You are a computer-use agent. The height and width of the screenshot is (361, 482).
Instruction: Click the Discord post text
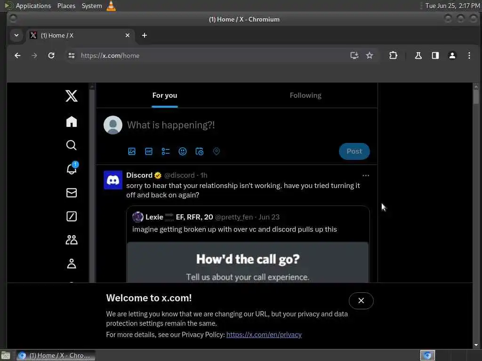coord(243,190)
